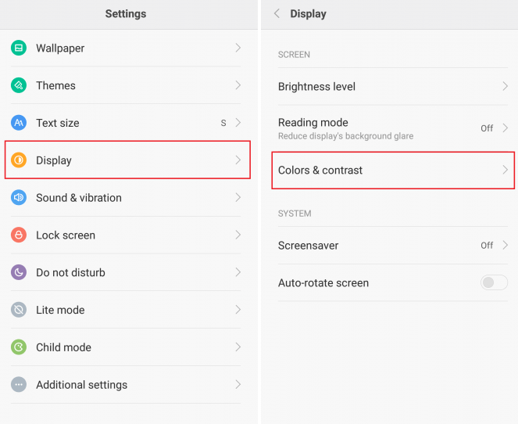Expand the Brightness level chevron

(505, 87)
